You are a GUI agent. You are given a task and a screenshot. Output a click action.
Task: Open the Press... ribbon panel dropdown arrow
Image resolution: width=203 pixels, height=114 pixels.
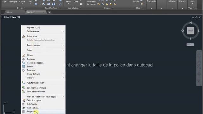[182, 8]
